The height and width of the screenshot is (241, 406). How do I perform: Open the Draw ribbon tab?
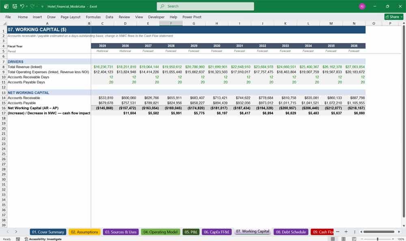pos(51,17)
